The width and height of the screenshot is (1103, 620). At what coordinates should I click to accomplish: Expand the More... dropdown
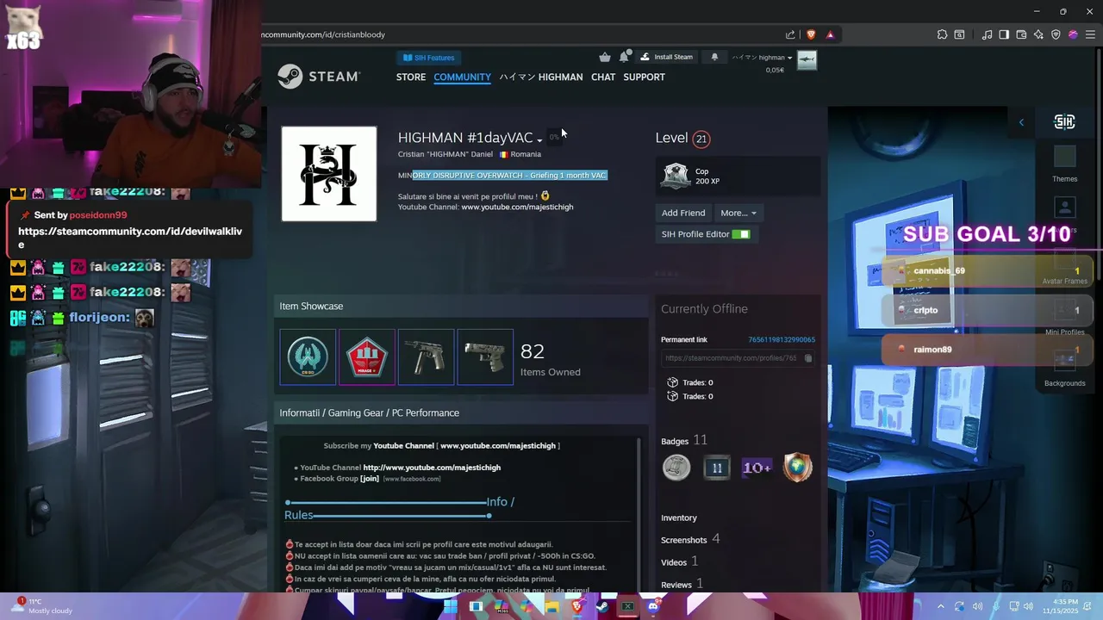point(738,213)
